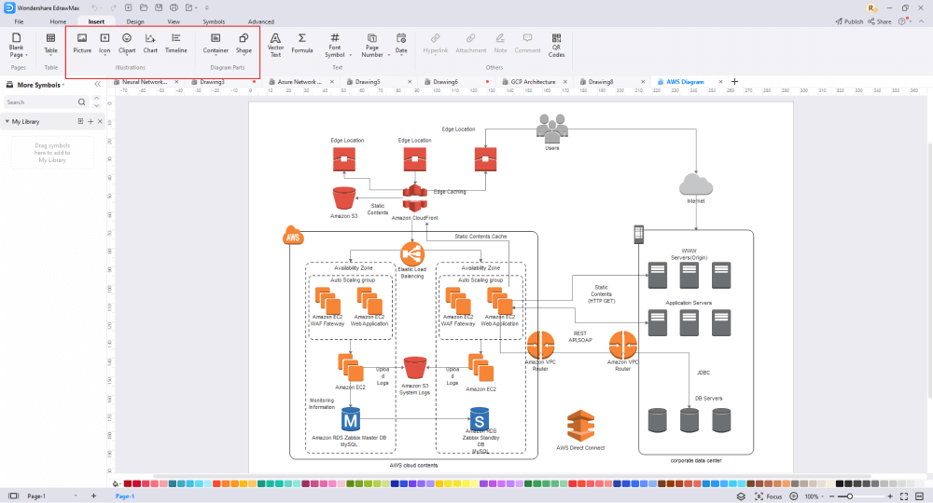Select the Internet cloud shape in diagram
933x503 pixels.
[696, 184]
